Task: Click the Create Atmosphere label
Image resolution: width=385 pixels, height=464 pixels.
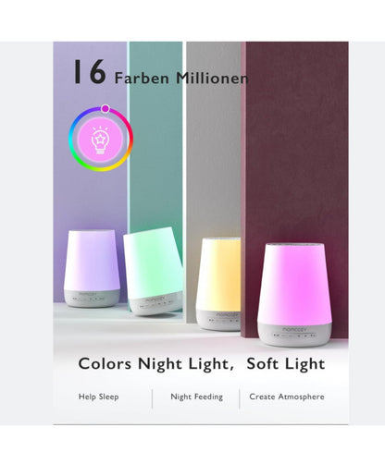Action: tap(287, 397)
